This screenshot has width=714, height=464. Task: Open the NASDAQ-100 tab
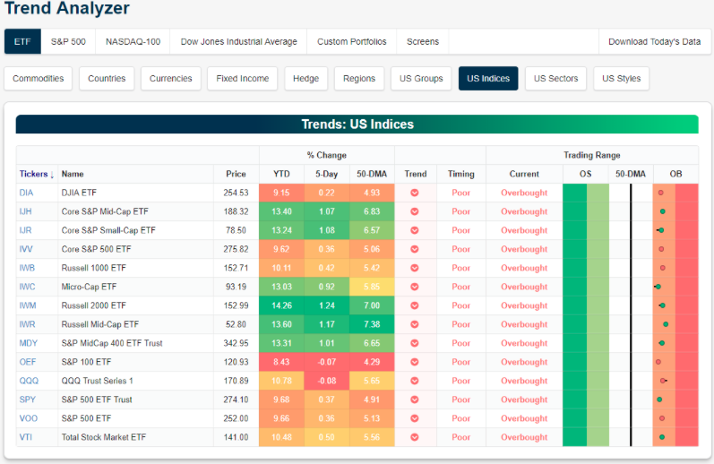(133, 42)
